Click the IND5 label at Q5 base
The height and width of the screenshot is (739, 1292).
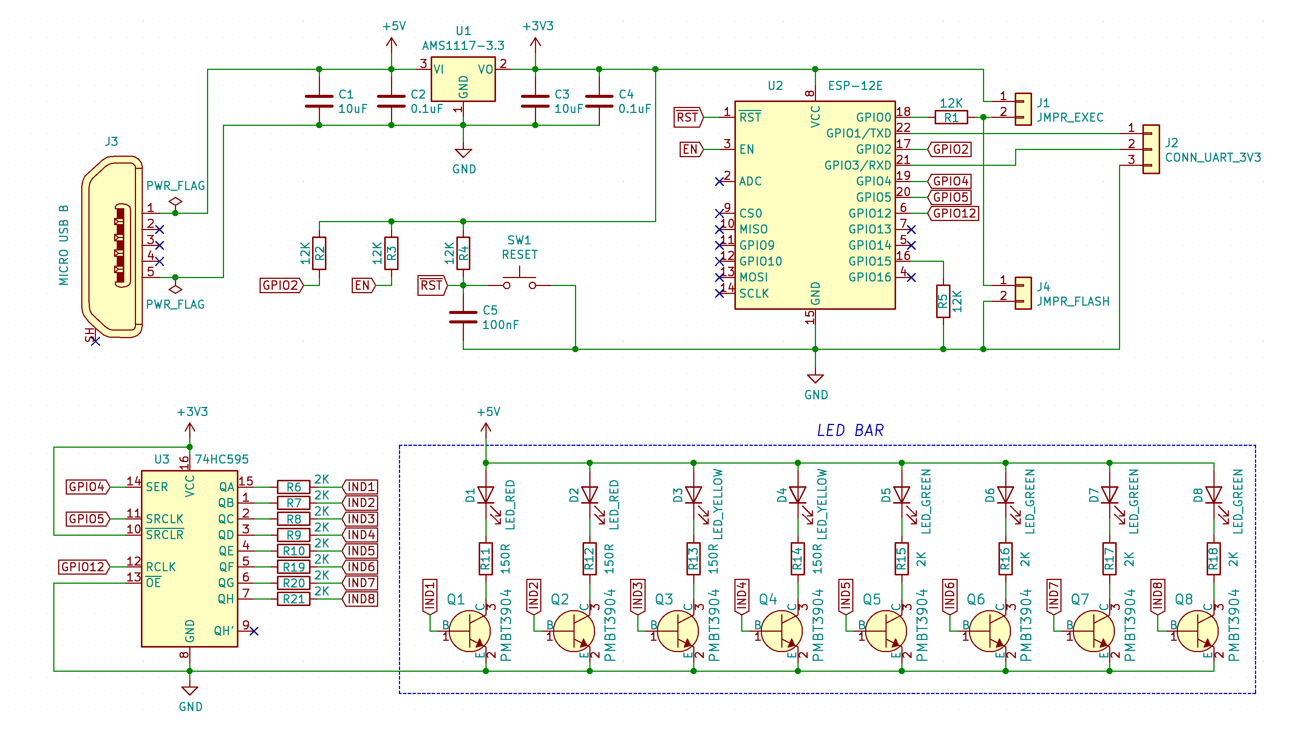[846, 597]
